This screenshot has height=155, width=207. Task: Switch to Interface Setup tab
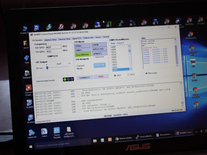pyautogui.click(x=50, y=40)
